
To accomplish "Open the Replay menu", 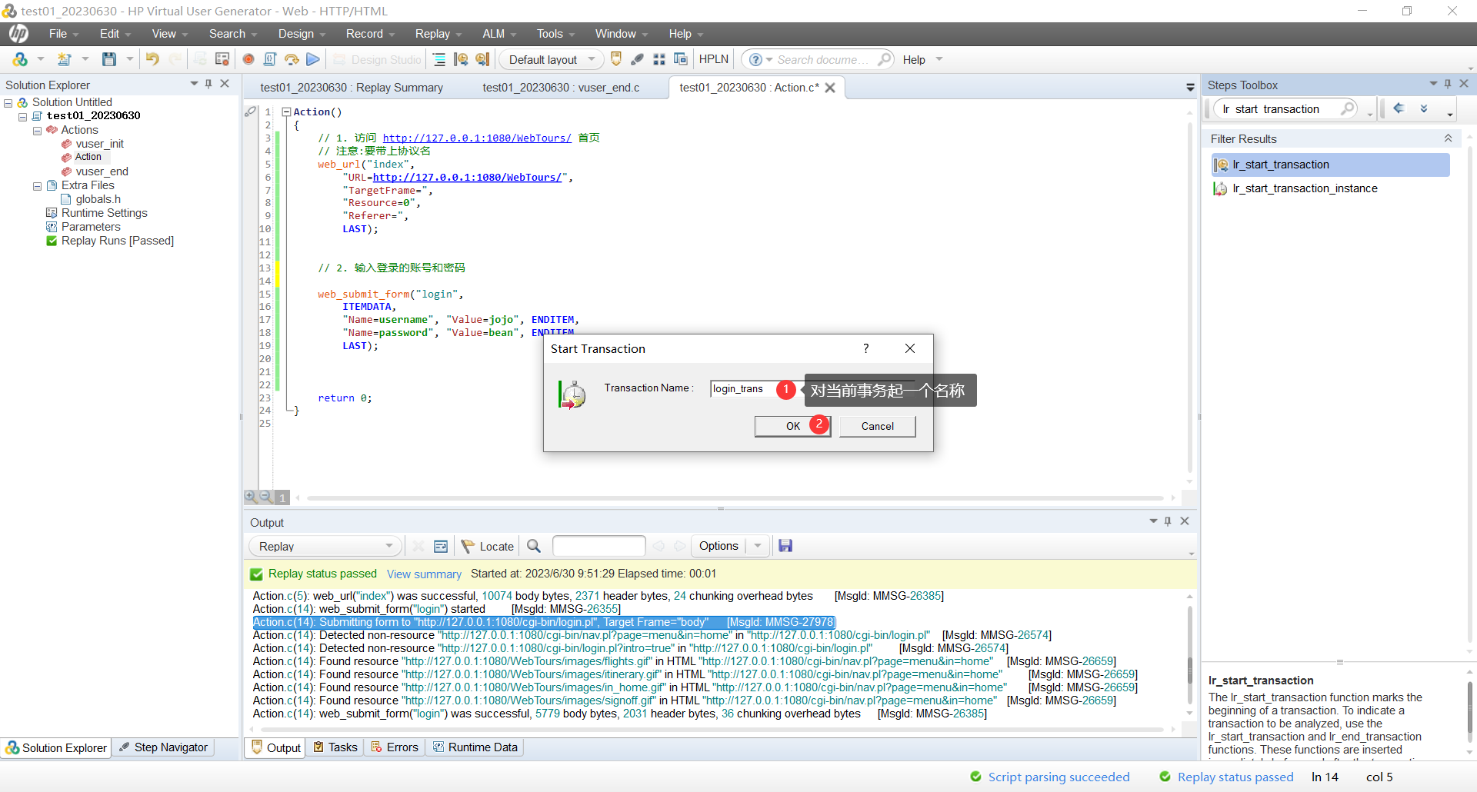I will coord(438,34).
